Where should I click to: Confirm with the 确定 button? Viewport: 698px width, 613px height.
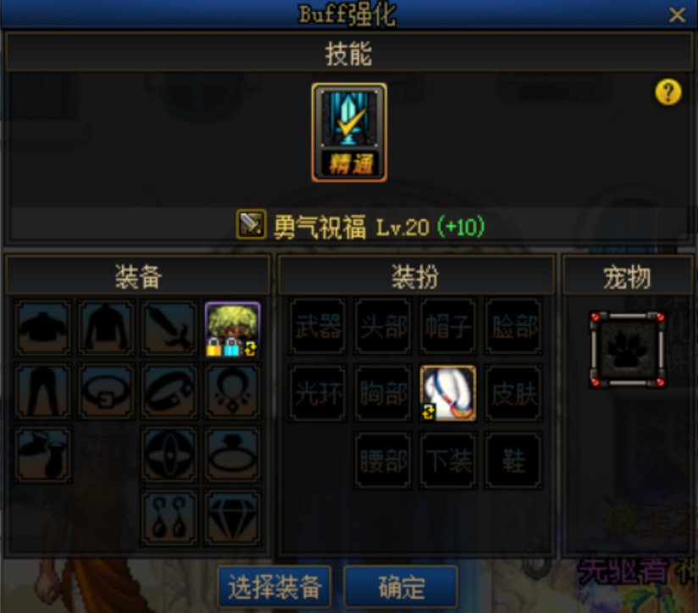click(401, 587)
